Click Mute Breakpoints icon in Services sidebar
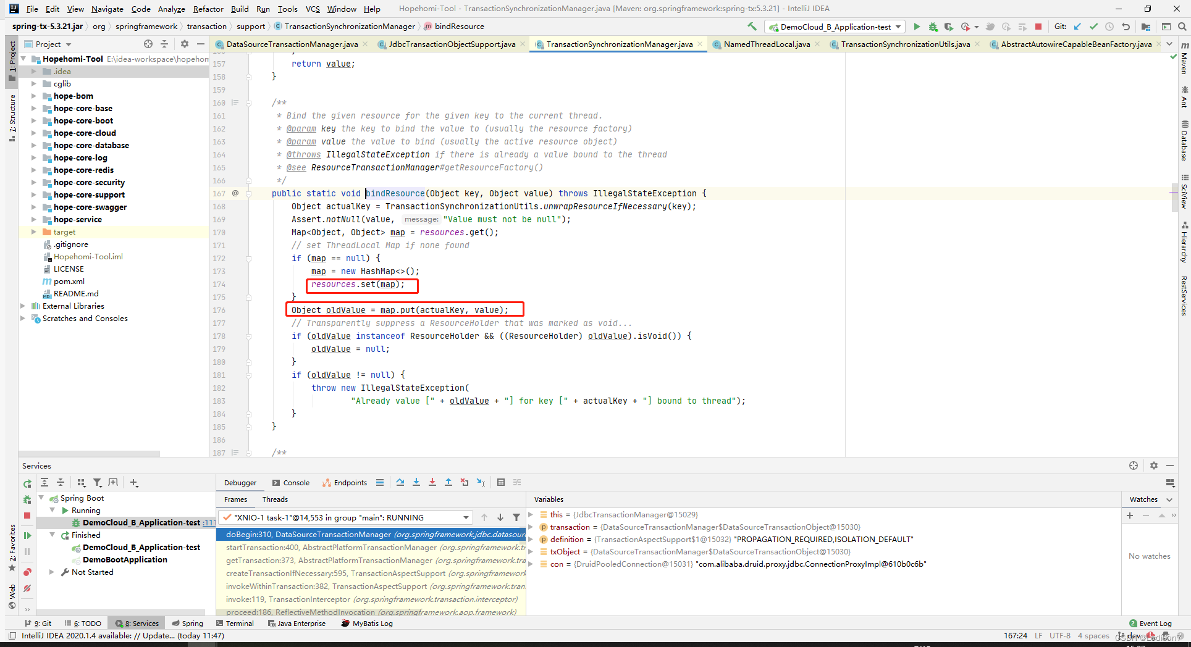The height and width of the screenshot is (647, 1191). (x=27, y=588)
